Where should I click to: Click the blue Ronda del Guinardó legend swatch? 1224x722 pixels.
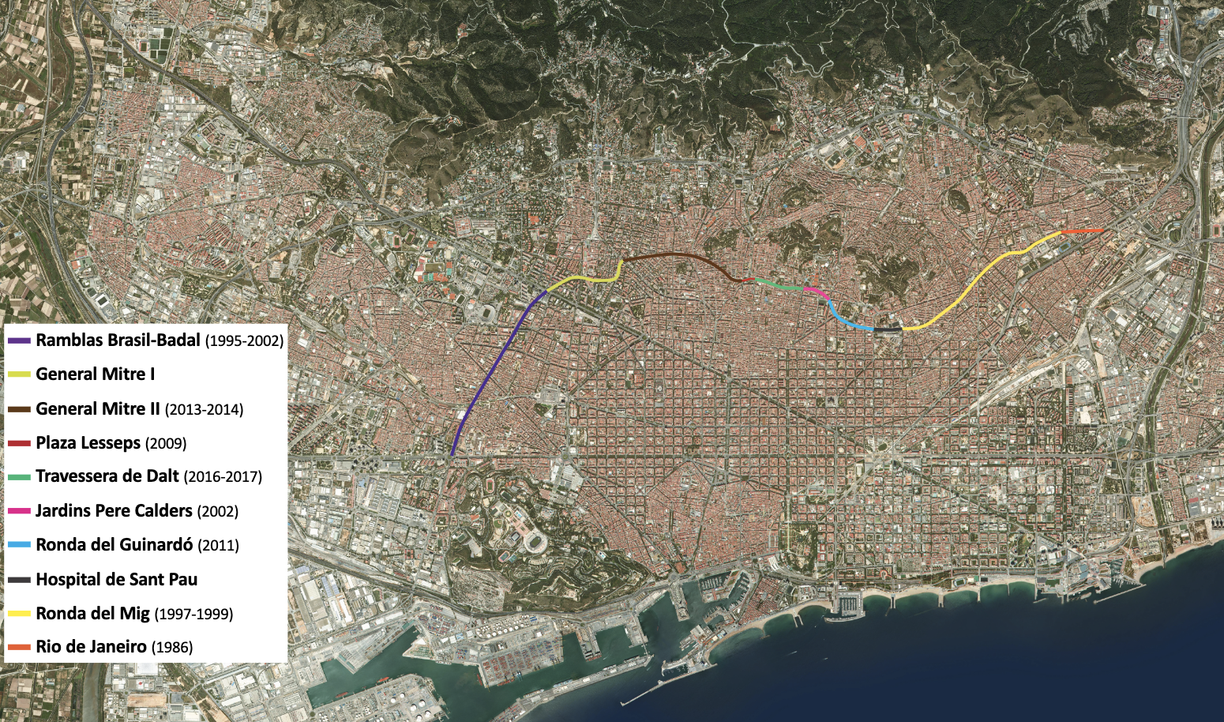coord(19,546)
